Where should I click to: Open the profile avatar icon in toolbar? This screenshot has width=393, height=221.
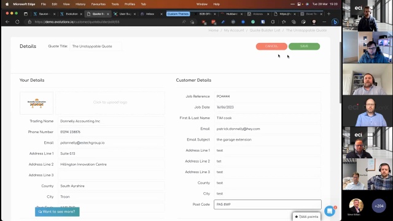[x=314, y=22]
